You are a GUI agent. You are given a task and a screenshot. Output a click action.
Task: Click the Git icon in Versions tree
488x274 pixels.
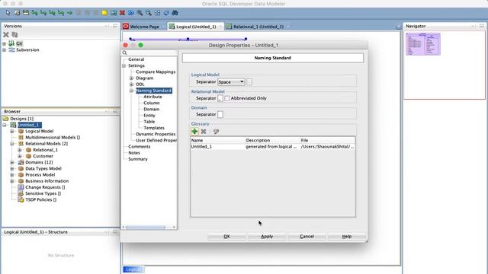coord(12,43)
